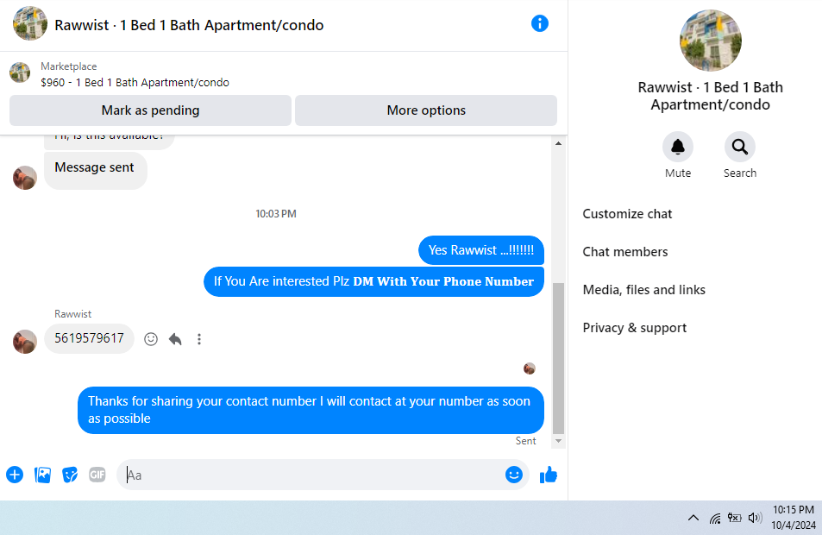Show hidden icons in system tray
822x535 pixels.
pos(693,518)
